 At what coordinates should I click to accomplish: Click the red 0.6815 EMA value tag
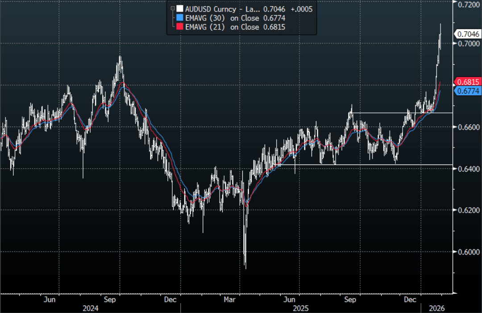click(468, 82)
